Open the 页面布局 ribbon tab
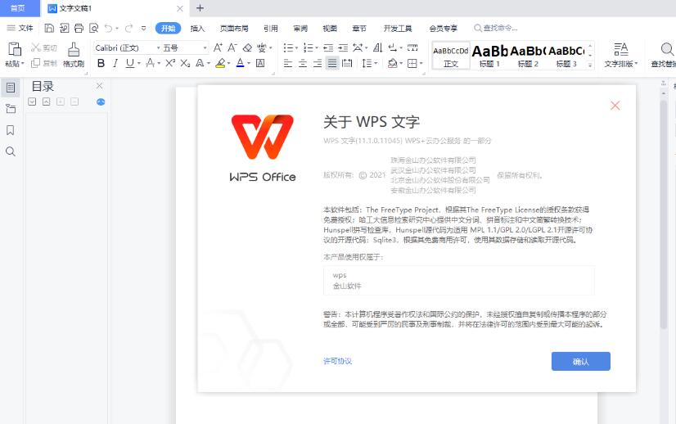Viewport: 676px width, 424px height. pos(234,28)
